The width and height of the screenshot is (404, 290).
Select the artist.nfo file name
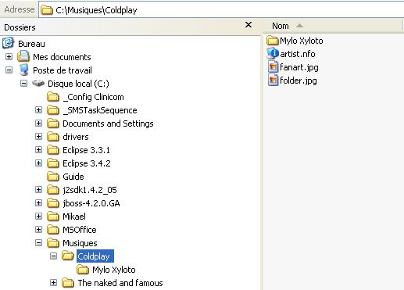(x=298, y=54)
